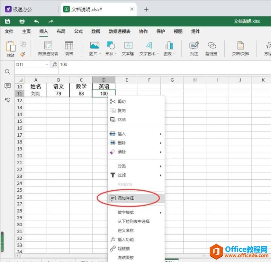
Task: Click the Redo arrow icon
Action: coord(51,21)
